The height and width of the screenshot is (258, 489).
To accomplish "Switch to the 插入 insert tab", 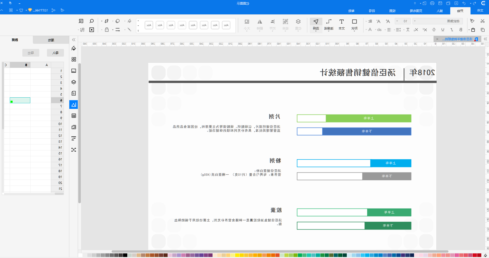I will tap(440, 11).
